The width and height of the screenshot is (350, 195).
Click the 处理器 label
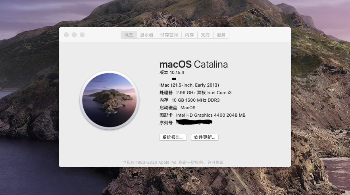(166, 93)
